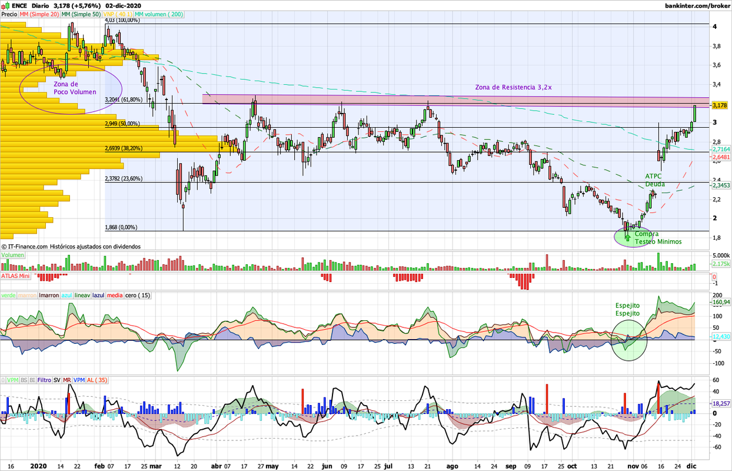Click the candlestick icon beside ENCE

5,5
